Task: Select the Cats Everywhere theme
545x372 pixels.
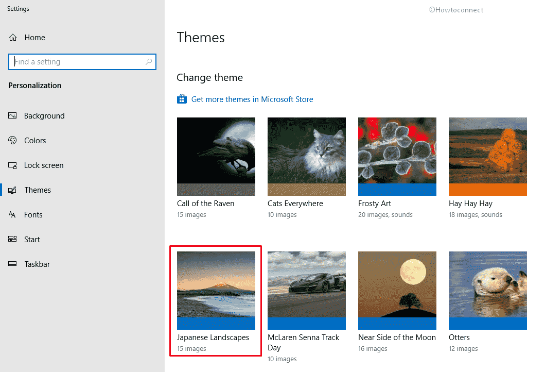Action: [x=306, y=157]
